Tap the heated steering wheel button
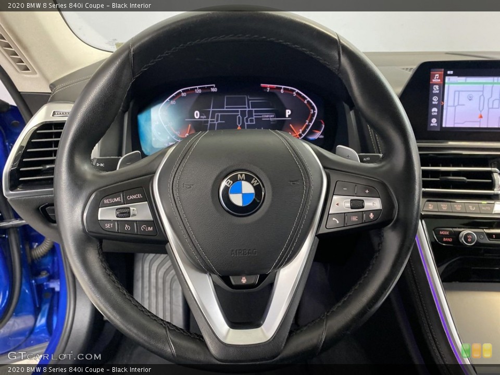This screenshot has width=500, height=375. tap(244, 280)
